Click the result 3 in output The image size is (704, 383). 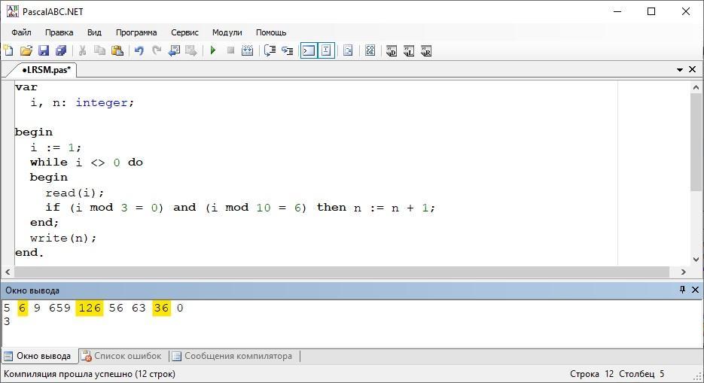(7, 321)
